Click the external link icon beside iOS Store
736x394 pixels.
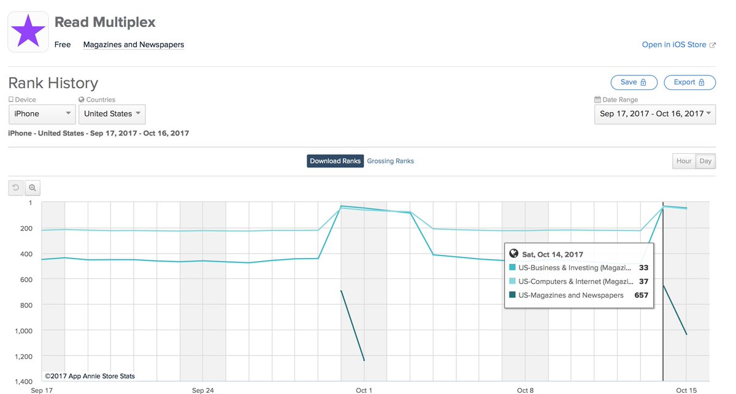(712, 45)
